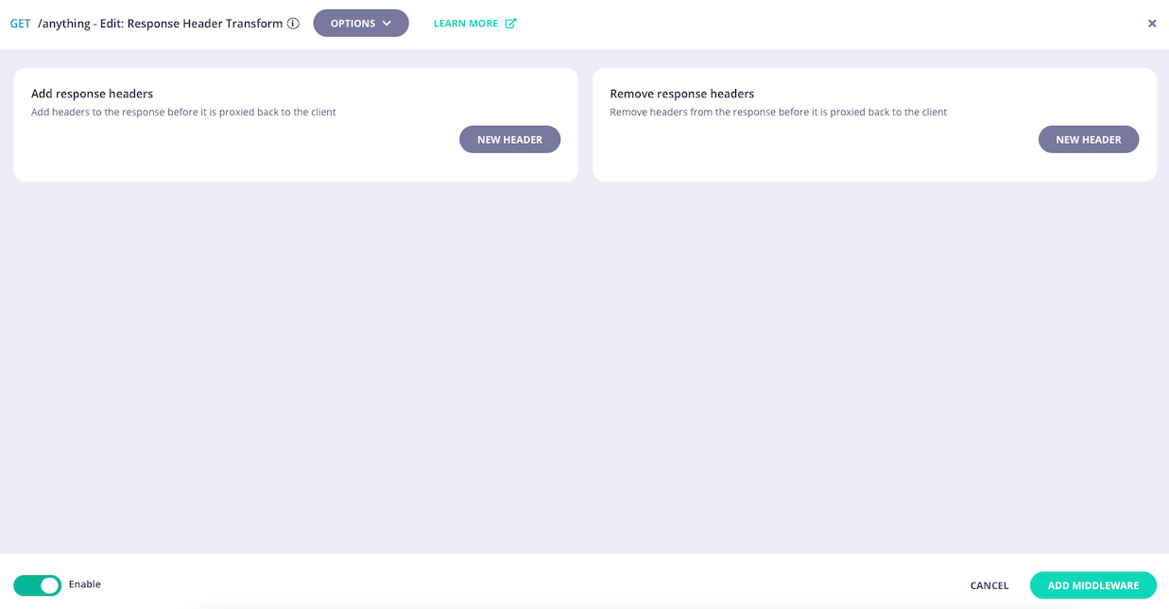
Task: Disable the Enable toggle at the bottom
Action: click(38, 584)
